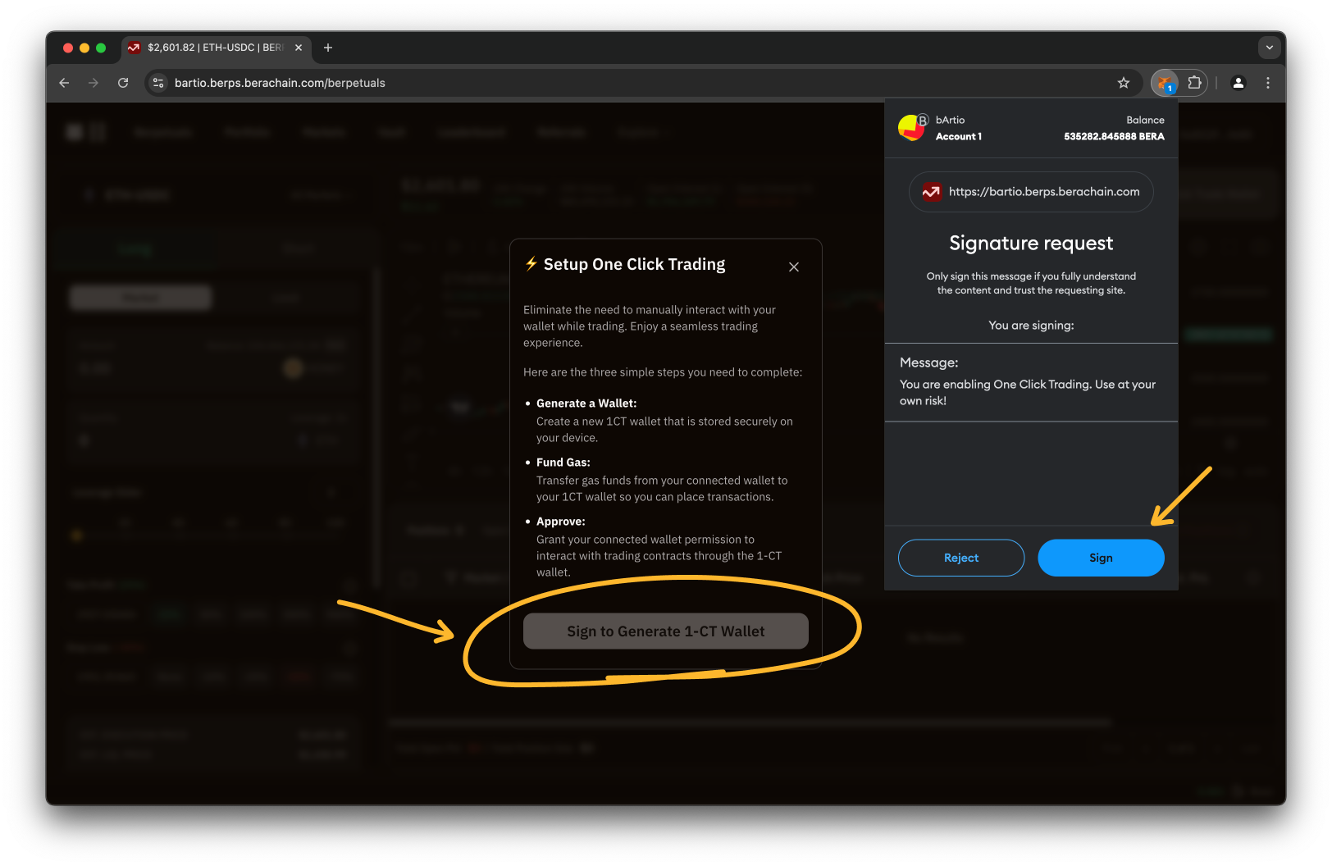Open the Chrome profile avatar icon
Image resolution: width=1332 pixels, height=866 pixels.
[1238, 83]
